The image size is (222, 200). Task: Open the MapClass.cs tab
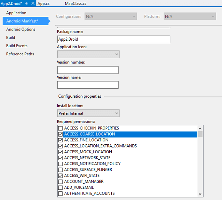click(x=75, y=3)
